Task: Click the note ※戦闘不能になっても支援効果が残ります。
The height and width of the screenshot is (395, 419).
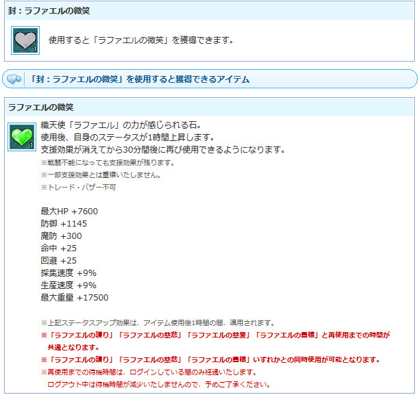Action: pos(107,162)
